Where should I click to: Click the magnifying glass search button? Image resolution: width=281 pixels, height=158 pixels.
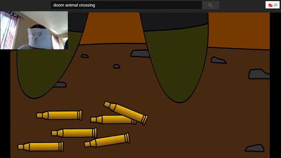coord(210,5)
